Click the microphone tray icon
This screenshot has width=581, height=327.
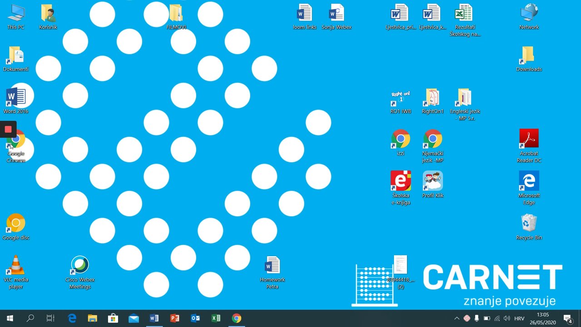[x=477, y=318]
